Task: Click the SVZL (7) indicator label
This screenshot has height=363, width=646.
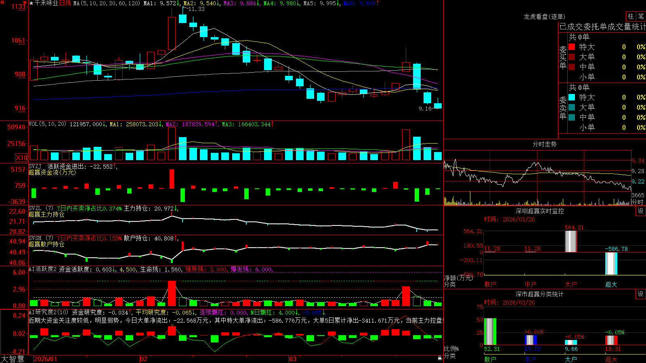Action: point(41,209)
